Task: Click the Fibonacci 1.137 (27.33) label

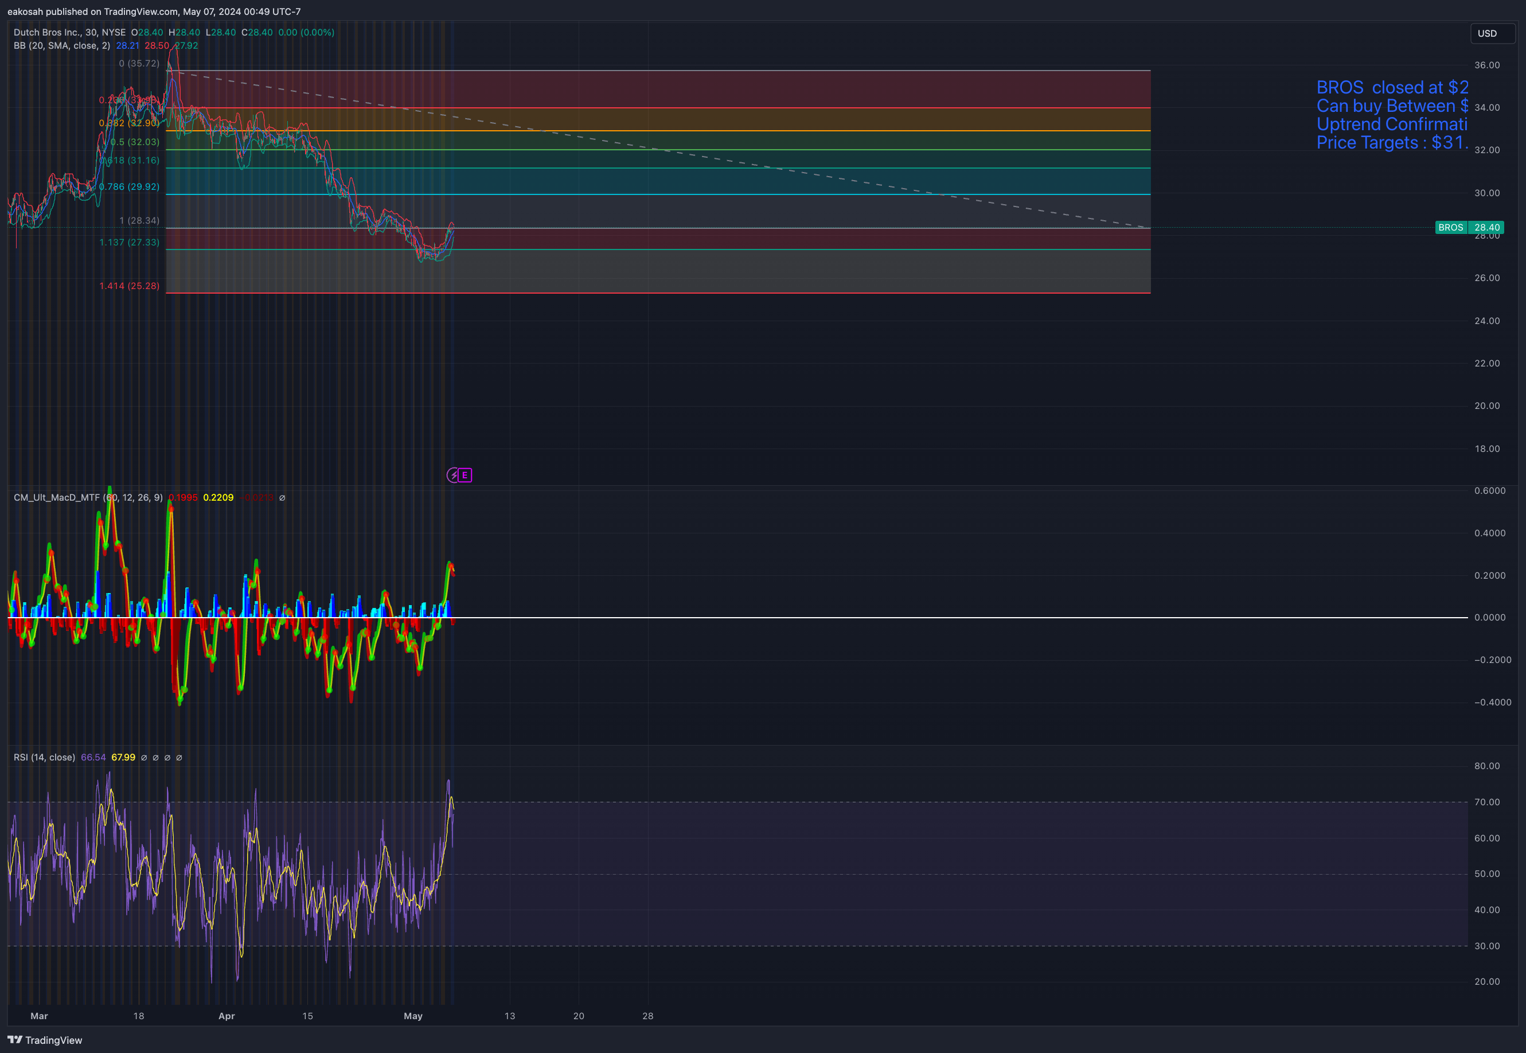Action: point(129,242)
